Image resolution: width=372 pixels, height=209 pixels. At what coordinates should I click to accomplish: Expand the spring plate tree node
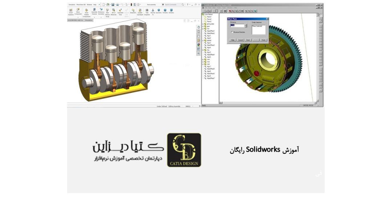pyautogui.click(x=203, y=24)
